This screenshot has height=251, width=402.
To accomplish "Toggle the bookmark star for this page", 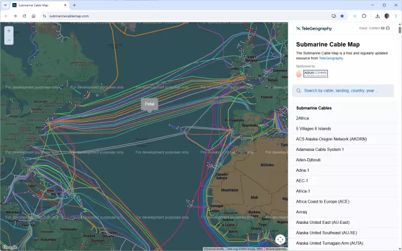I will (342, 16).
